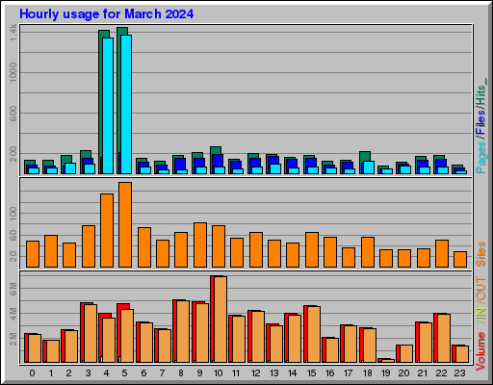Click hour label "12" on the x-axis
This screenshot has height=385, width=493.
tap(255, 373)
